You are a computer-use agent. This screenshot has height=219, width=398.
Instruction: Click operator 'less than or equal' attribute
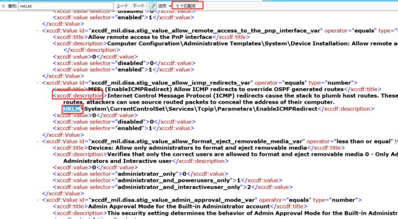(x=349, y=141)
